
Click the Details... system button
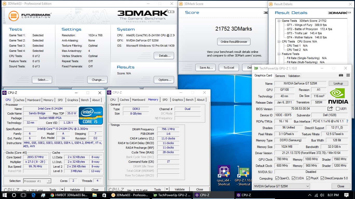click(164, 56)
